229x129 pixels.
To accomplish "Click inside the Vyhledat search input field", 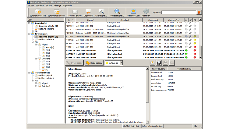I will (x=178, y=13).
